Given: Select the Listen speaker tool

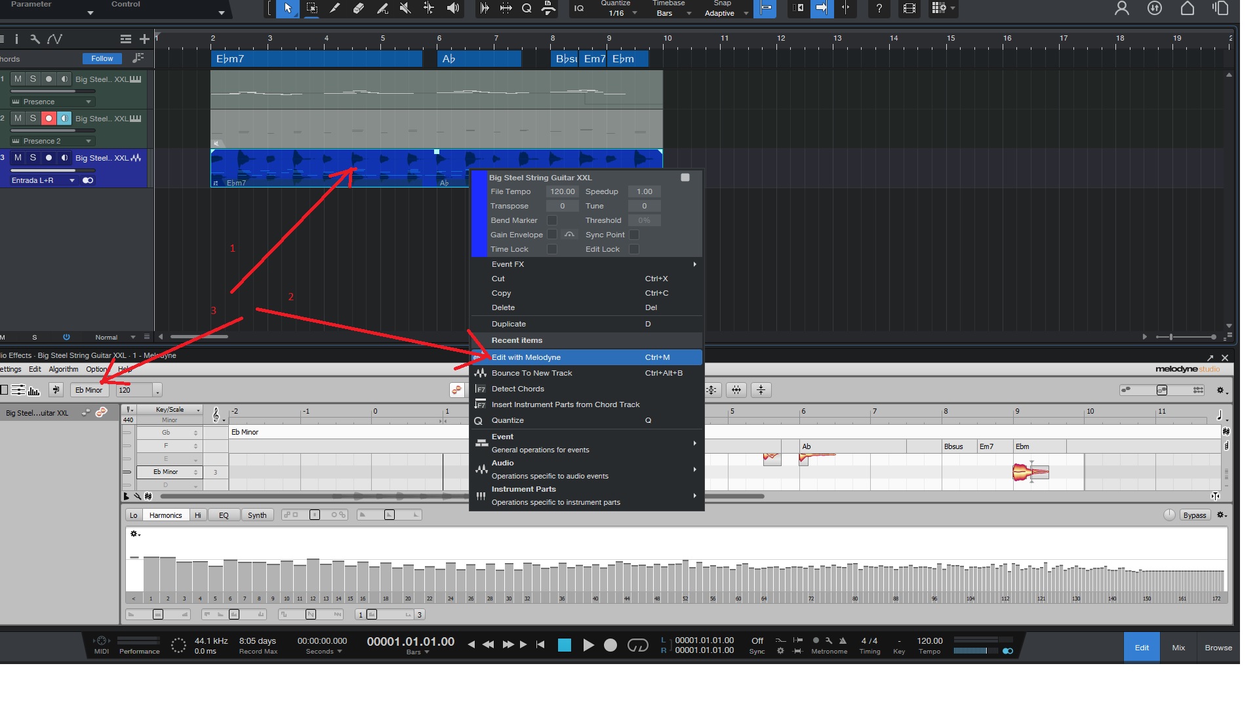Looking at the screenshot, I should click(452, 9).
